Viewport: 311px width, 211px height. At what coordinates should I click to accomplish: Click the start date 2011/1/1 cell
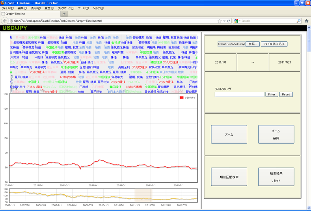click(221, 62)
